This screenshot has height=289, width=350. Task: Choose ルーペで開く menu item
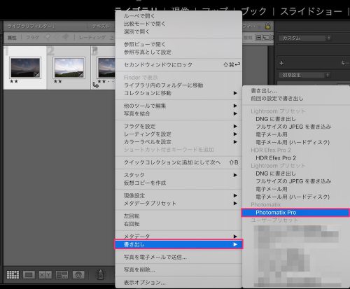point(178,16)
